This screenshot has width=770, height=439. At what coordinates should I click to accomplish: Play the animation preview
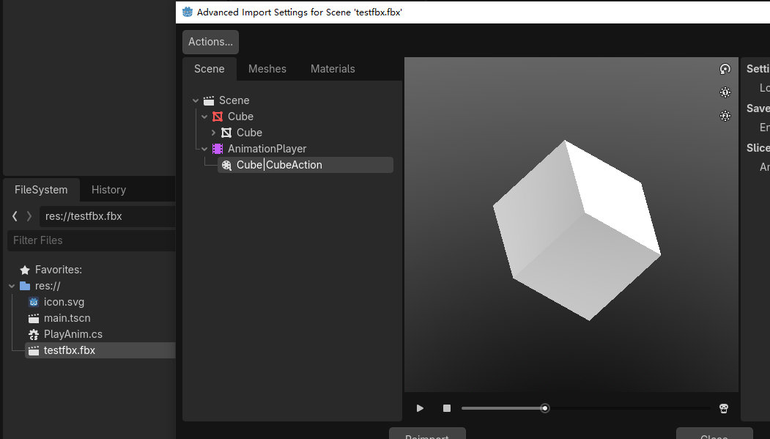click(420, 408)
